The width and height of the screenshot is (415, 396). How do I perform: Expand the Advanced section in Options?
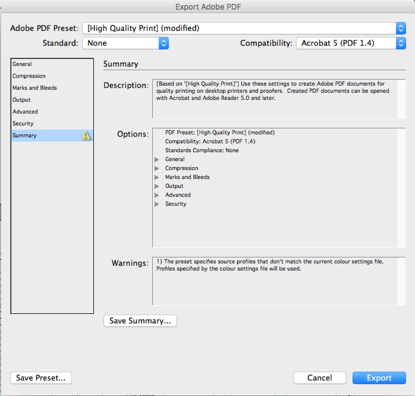[x=157, y=195]
